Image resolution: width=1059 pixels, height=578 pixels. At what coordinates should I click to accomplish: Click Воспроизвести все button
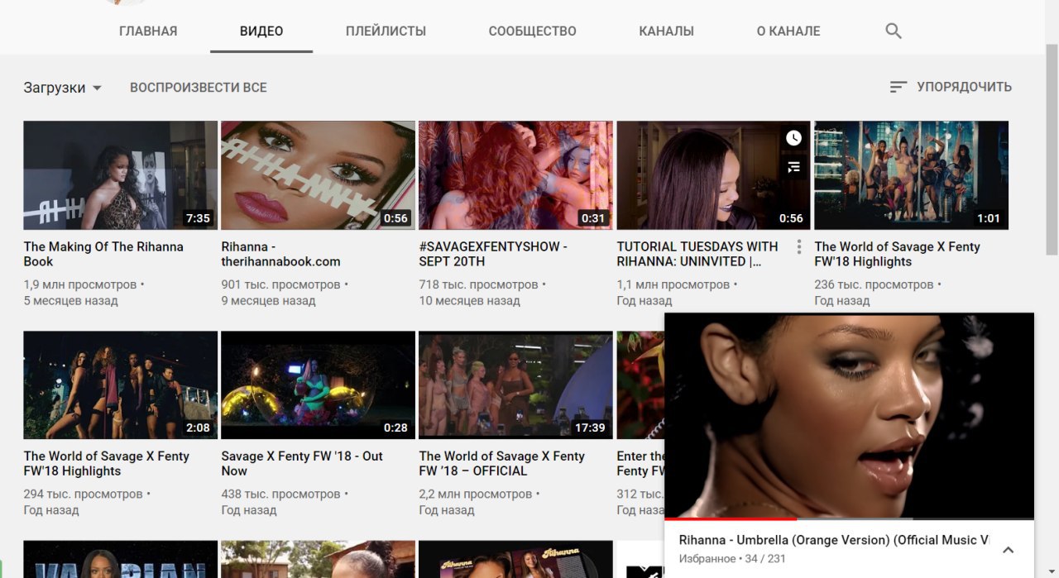pos(199,88)
